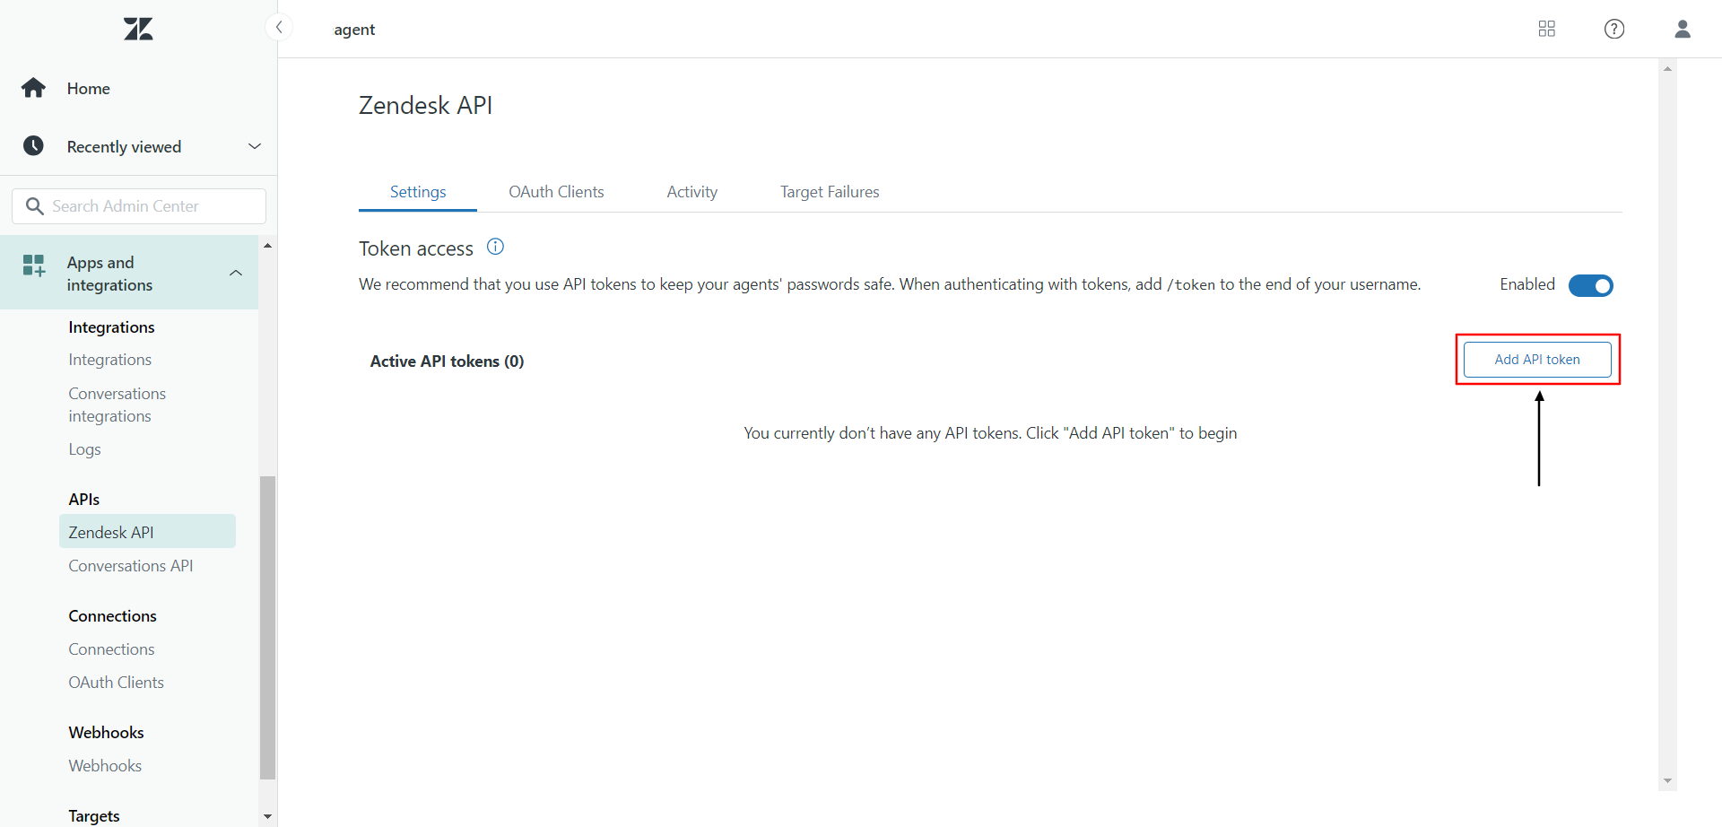Viewport: 1722px width, 827px height.
Task: Click the Targets section heading
Action: (93, 815)
